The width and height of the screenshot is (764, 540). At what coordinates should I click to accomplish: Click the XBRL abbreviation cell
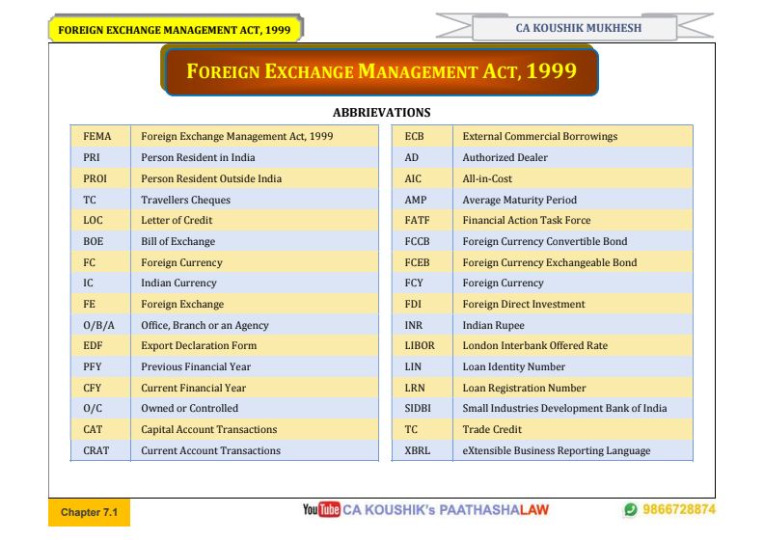[418, 450]
